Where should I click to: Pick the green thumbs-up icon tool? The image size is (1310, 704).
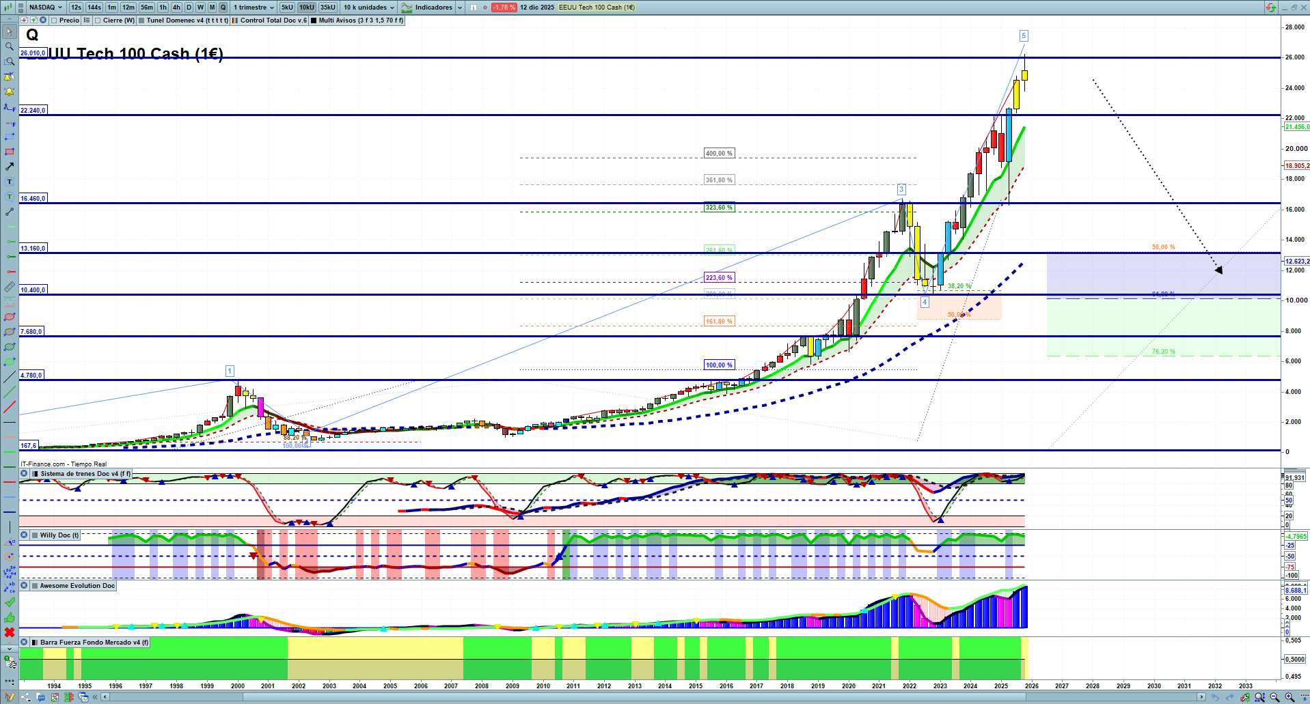coord(10,617)
